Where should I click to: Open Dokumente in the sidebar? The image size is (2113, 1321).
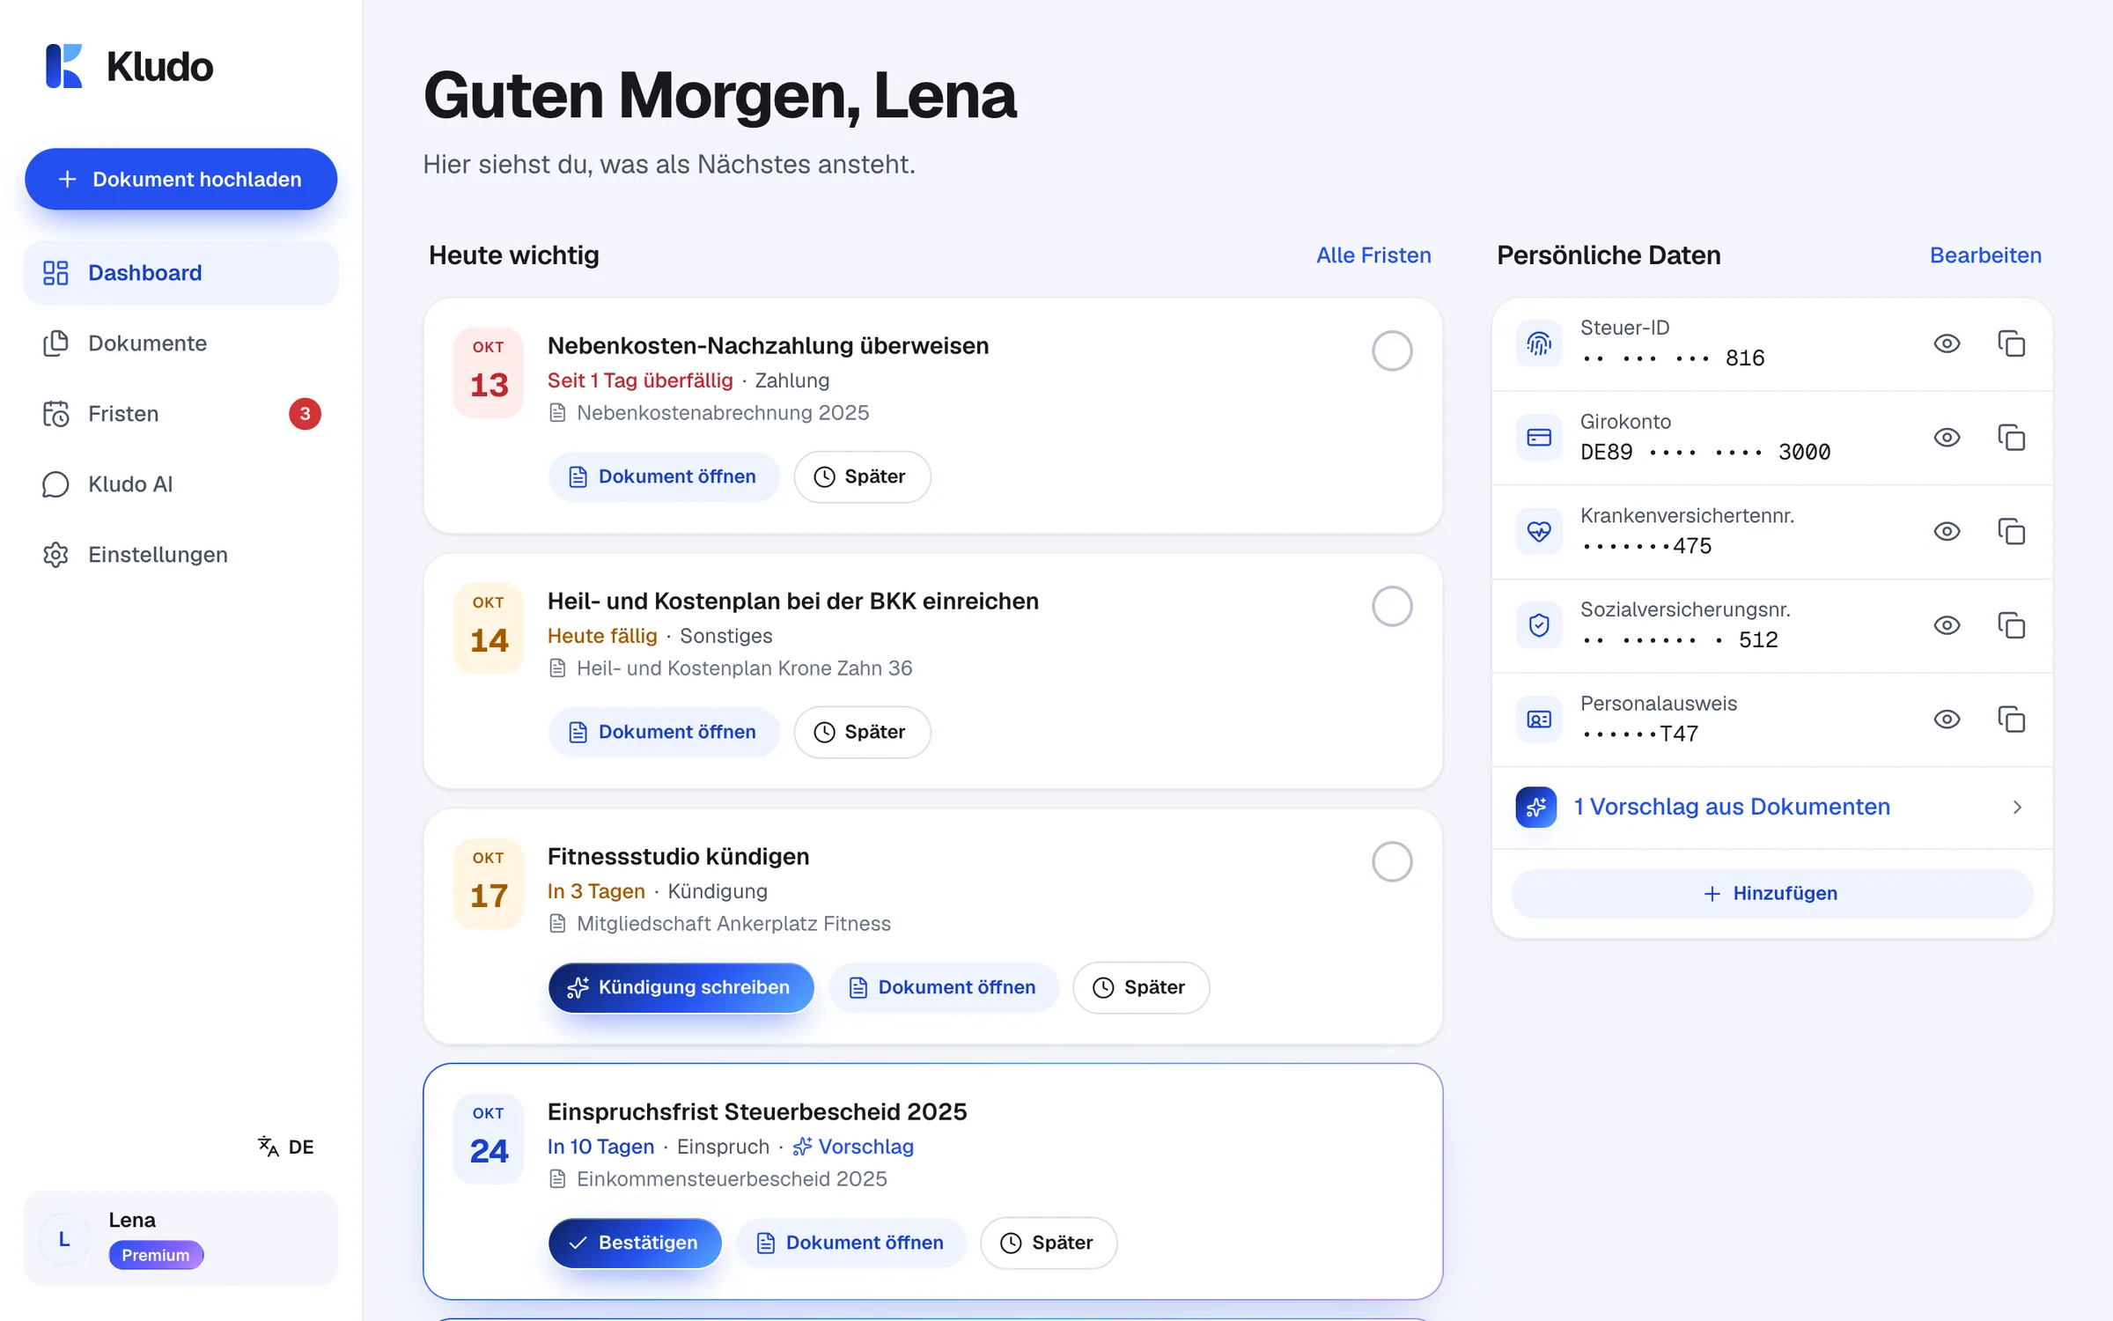click(x=180, y=343)
